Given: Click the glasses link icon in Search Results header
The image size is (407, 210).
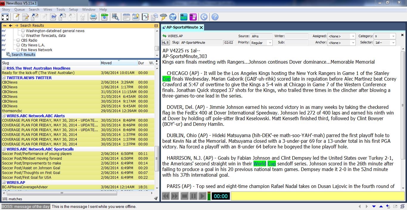Looking at the screenshot, I should coord(4,26).
